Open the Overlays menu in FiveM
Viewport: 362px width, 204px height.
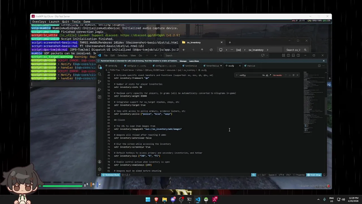click(39, 22)
